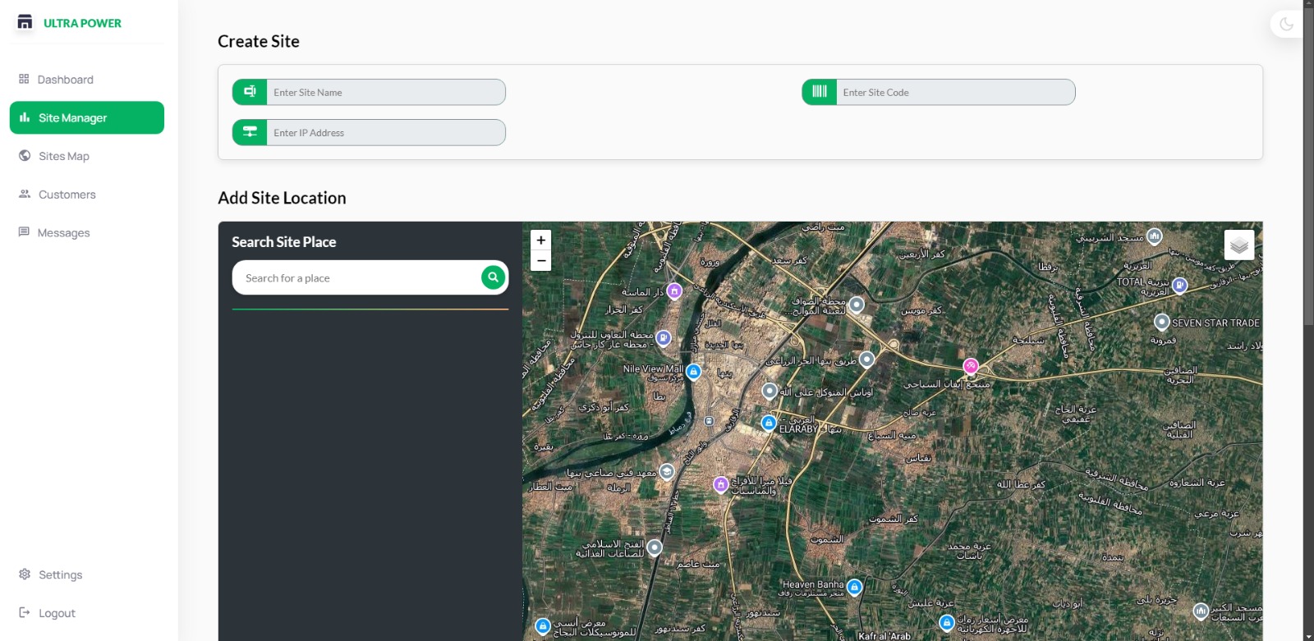Click the site name monitor icon
The image size is (1314, 641).
[x=250, y=92]
